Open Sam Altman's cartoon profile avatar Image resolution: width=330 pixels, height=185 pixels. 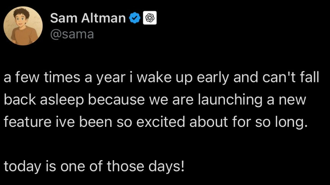coord(23,25)
